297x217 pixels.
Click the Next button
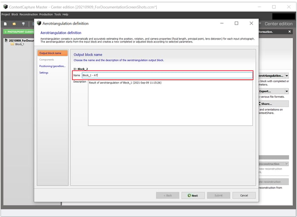coord(193,195)
